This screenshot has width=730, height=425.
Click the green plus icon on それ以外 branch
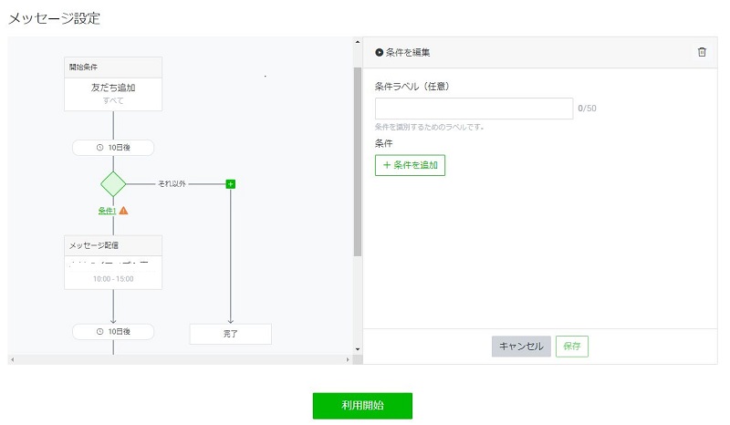(x=231, y=183)
